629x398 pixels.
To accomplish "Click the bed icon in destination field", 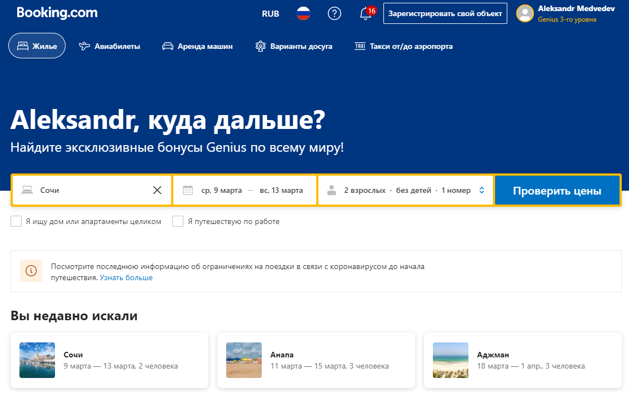I will [27, 190].
